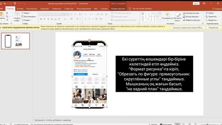
Task: Switch to the Анимация ribbon tab
Action: pyautogui.click(x=57, y=9)
